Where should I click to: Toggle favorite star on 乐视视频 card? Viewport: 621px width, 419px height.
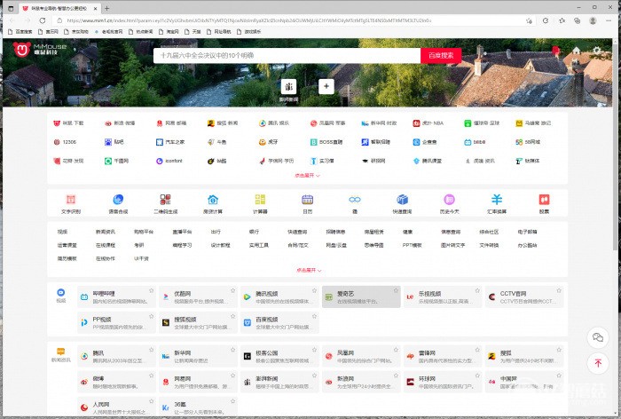pos(477,290)
